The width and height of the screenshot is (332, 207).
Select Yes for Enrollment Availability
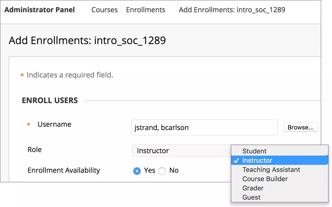137,171
